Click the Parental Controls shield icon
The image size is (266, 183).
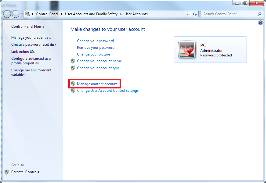(x=7, y=172)
